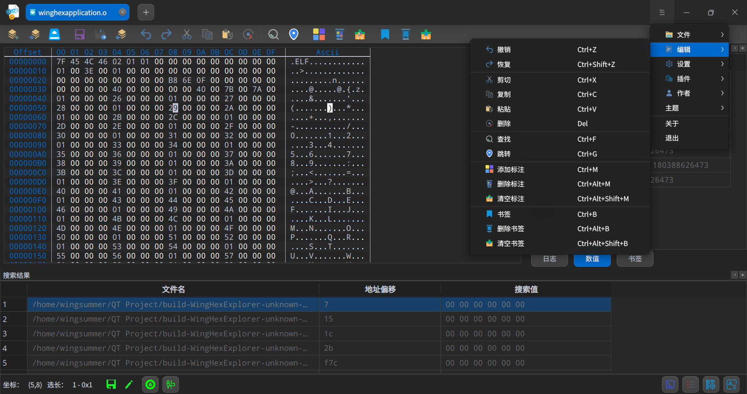Select the Cut scissors toolbar icon
The width and height of the screenshot is (747, 394).
click(186, 34)
